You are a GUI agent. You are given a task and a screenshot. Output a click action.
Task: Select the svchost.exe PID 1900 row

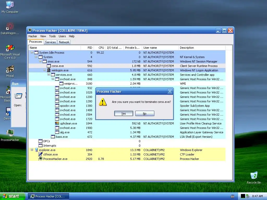pyautogui.click(x=127, y=128)
